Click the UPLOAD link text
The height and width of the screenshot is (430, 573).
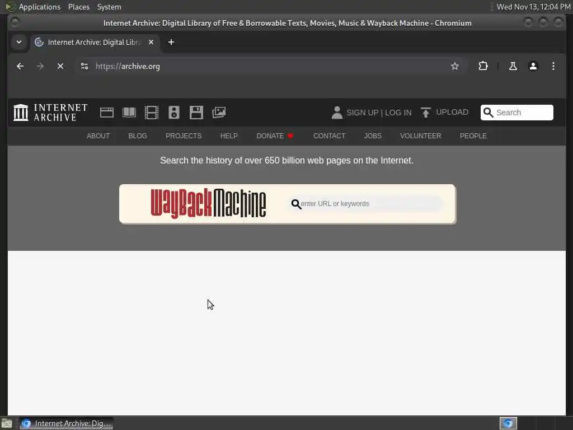pos(452,112)
